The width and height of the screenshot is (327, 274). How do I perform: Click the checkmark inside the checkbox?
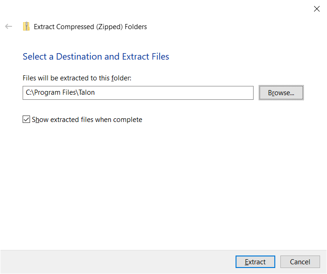26,119
